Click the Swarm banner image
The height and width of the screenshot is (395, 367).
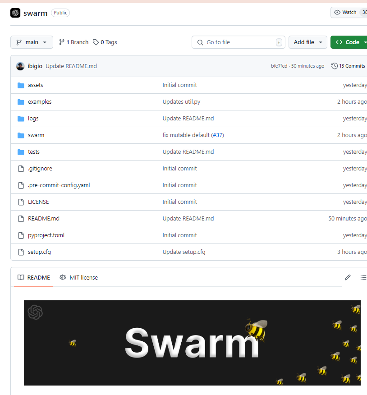(192, 343)
